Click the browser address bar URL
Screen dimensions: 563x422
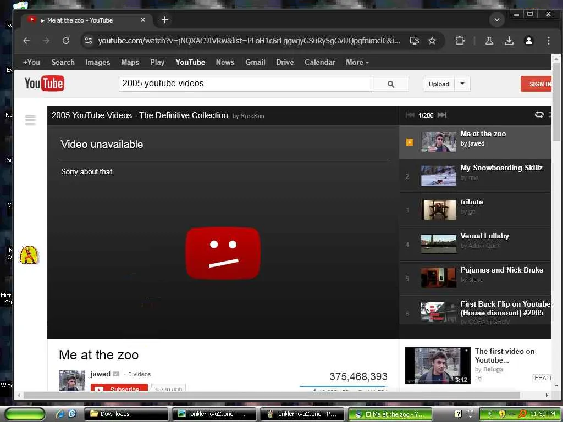[x=249, y=41]
